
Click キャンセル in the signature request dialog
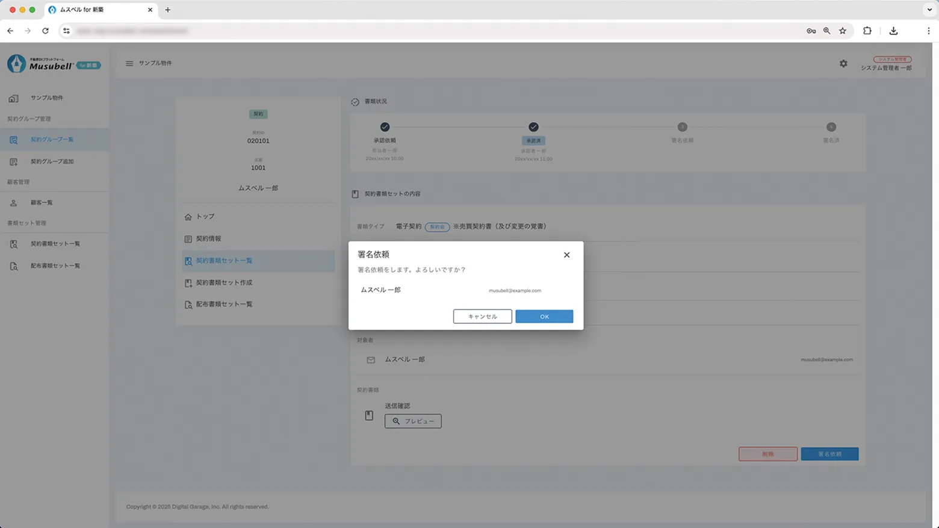[x=482, y=317]
